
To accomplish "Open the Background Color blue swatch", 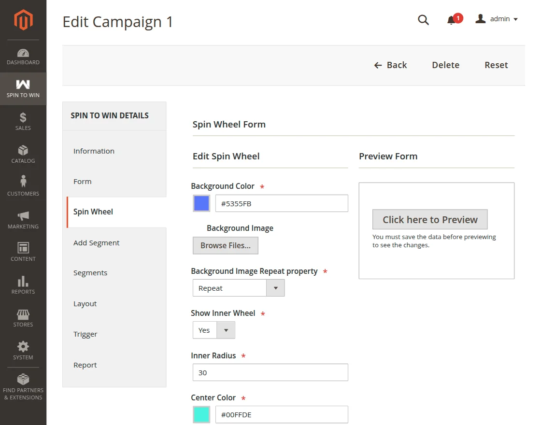I will coord(201,203).
